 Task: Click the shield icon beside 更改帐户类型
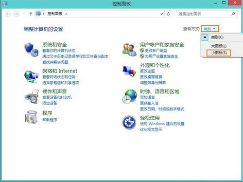pyautogui.click(x=142, y=51)
